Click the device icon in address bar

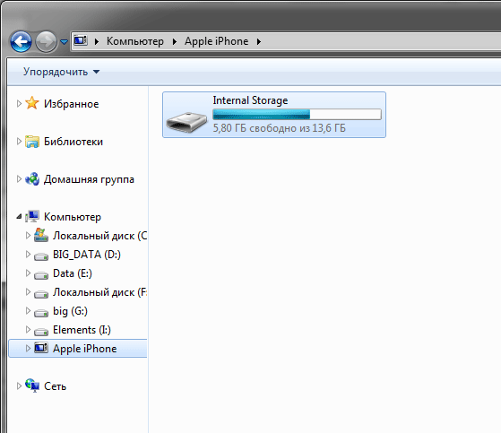pyautogui.click(x=81, y=40)
